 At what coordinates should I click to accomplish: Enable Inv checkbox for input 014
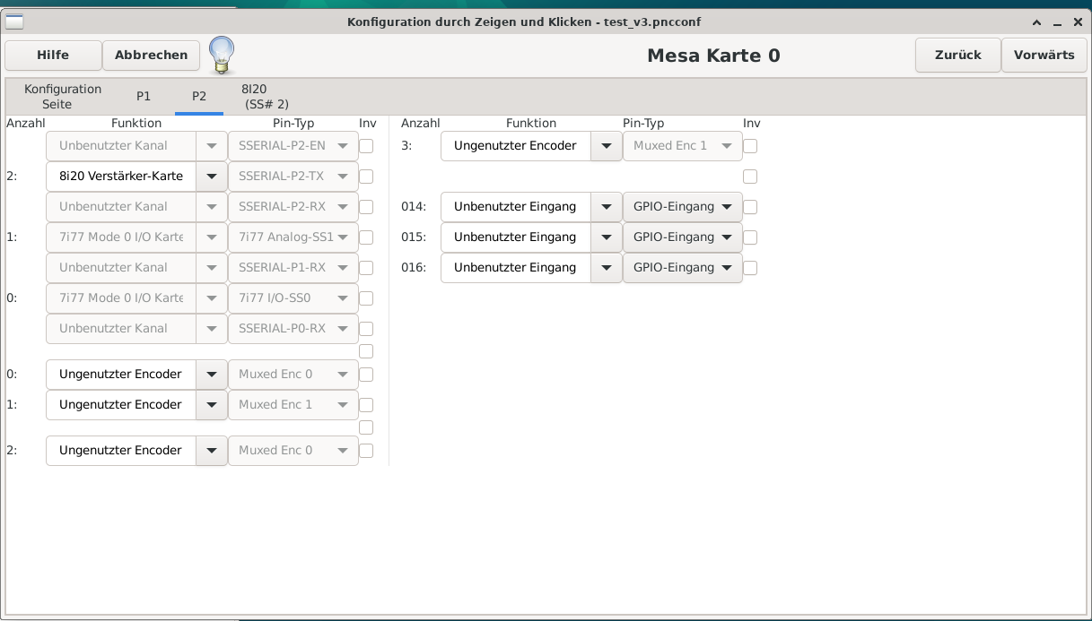pyautogui.click(x=750, y=207)
